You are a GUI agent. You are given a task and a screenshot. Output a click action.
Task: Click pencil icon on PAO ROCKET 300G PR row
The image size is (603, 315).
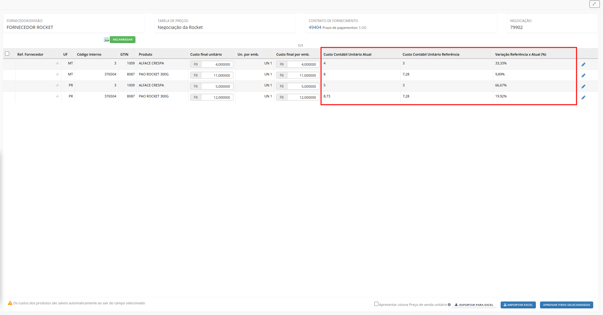click(x=583, y=97)
